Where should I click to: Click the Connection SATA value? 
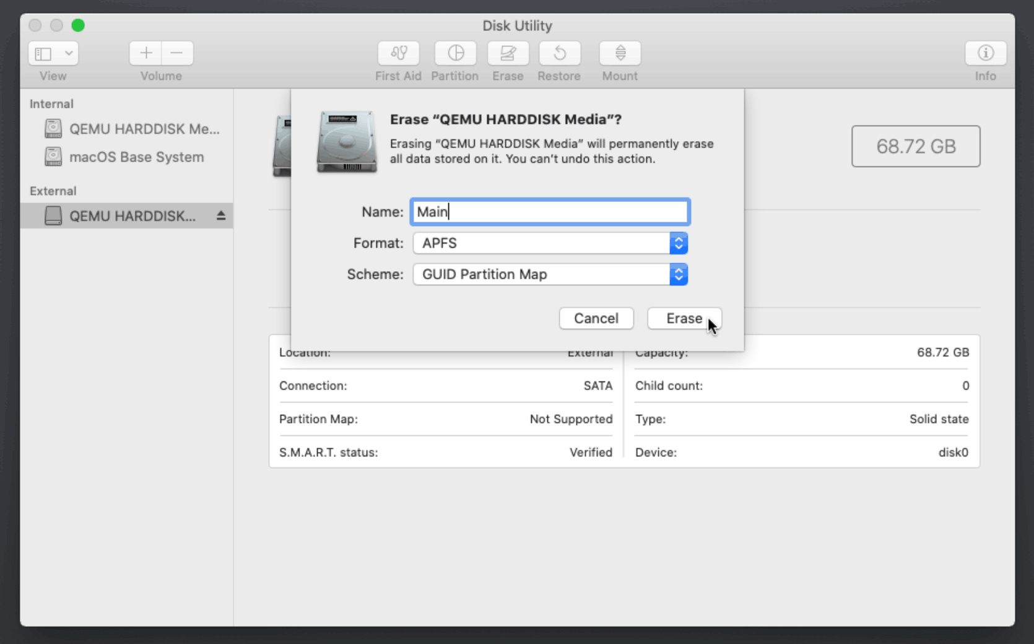point(598,386)
